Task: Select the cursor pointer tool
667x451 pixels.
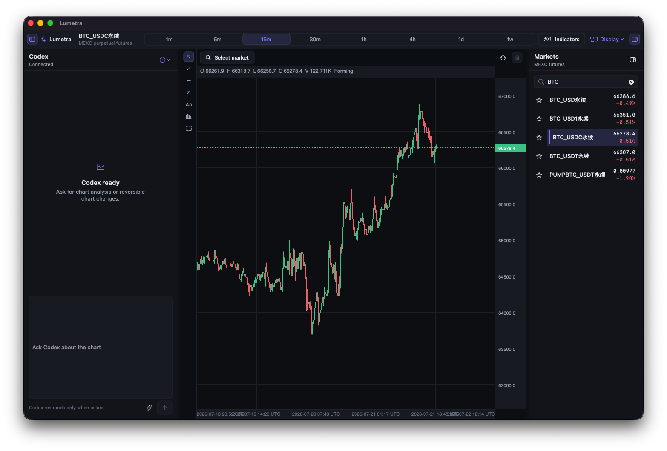Action: pos(189,57)
